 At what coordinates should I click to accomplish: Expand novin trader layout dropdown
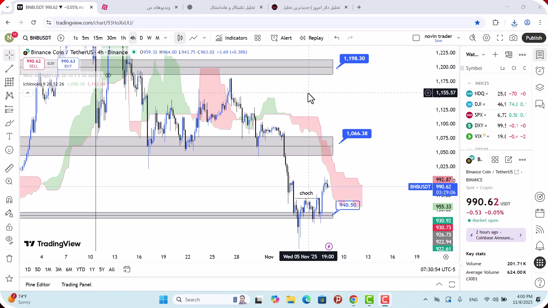coord(459,38)
